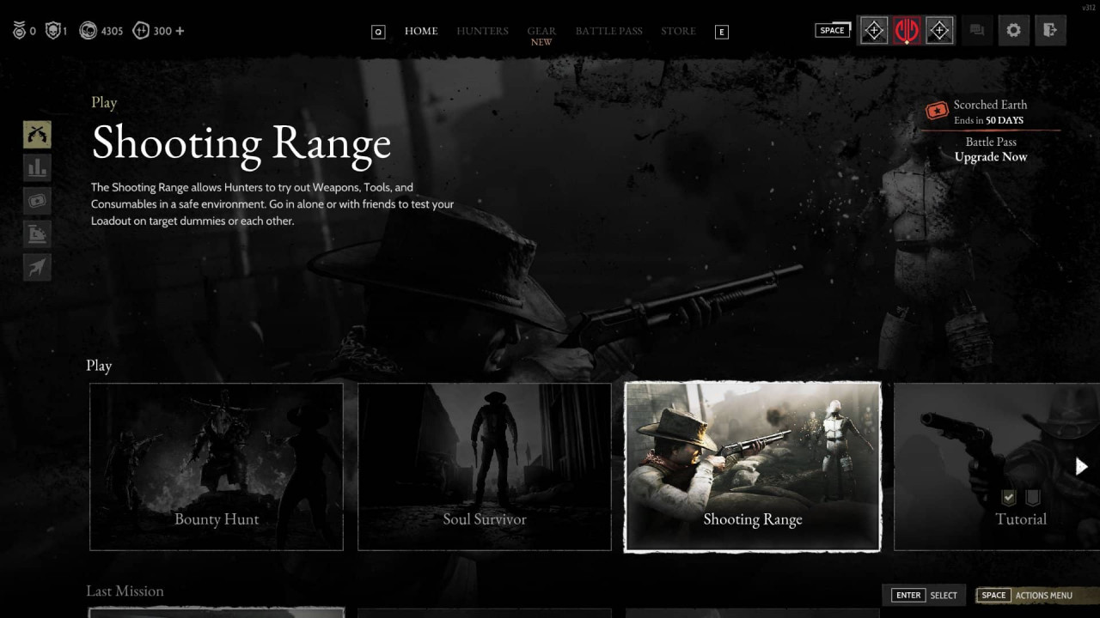Screen dimensions: 1100x618
Task: Select the Soul Survivor mode card
Action: click(485, 467)
